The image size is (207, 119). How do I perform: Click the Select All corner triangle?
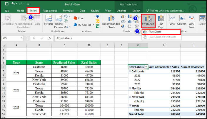click(4, 45)
